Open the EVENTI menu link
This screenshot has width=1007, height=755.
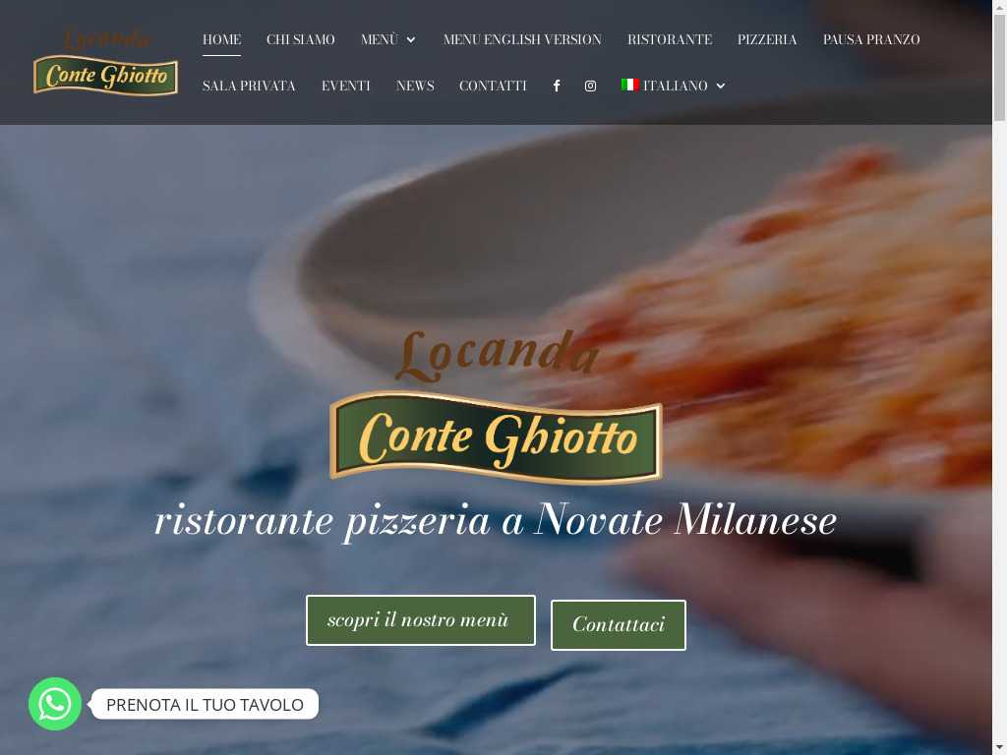pyautogui.click(x=345, y=86)
